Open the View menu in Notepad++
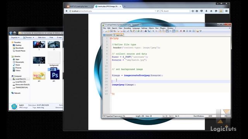This screenshot has height=139, width=248. [x=121, y=28]
